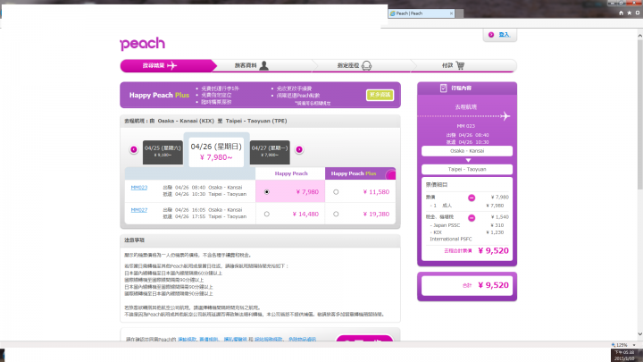Select Happy Peach ¥7,980 fare for MM023
Screen dimensions: 643x362
(267, 192)
